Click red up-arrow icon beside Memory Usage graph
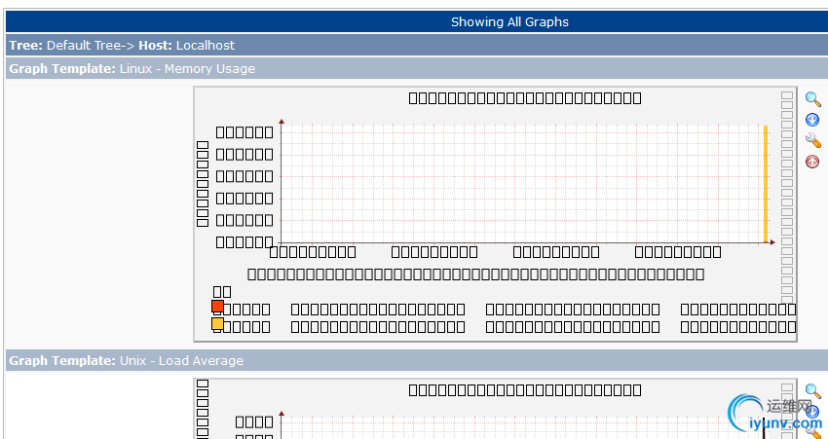The width and height of the screenshot is (828, 439). coord(812,162)
